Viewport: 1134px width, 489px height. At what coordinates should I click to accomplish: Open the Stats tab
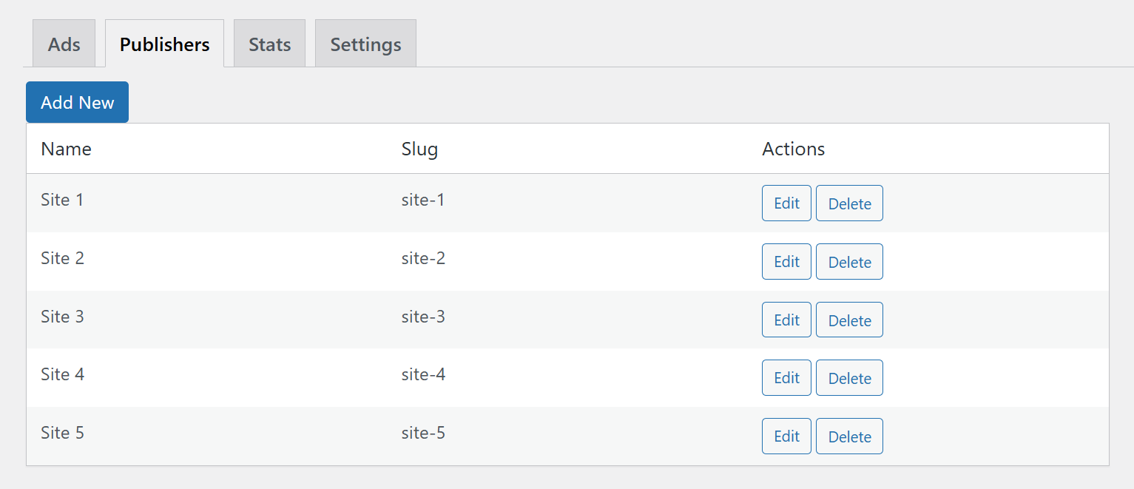269,44
